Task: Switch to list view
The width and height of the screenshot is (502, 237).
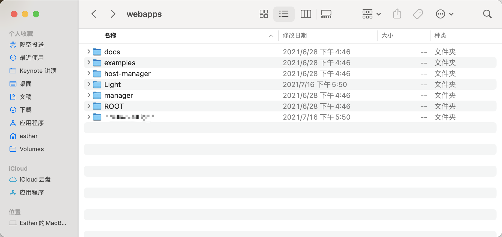Action: point(284,14)
